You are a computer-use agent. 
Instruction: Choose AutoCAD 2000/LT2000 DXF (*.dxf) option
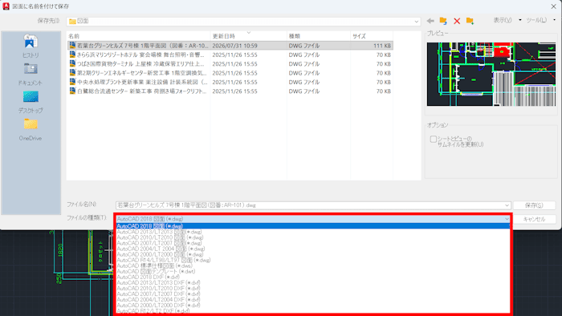[x=313, y=306]
